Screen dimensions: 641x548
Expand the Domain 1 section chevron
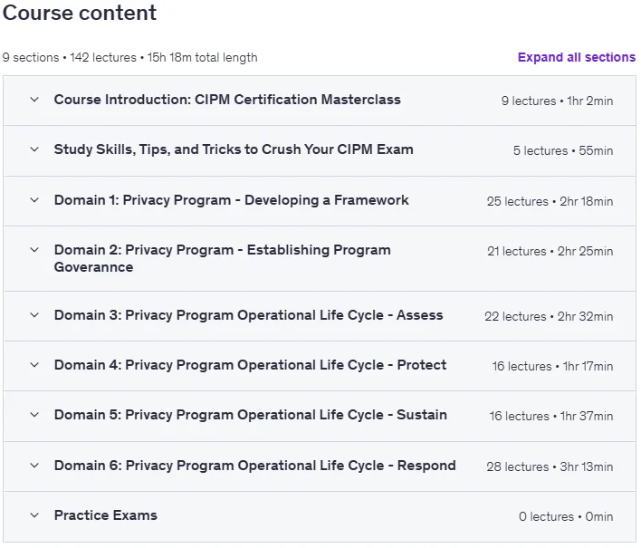34,200
